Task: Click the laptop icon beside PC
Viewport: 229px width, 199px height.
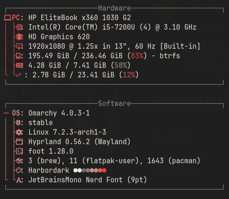Action: (x=8, y=18)
